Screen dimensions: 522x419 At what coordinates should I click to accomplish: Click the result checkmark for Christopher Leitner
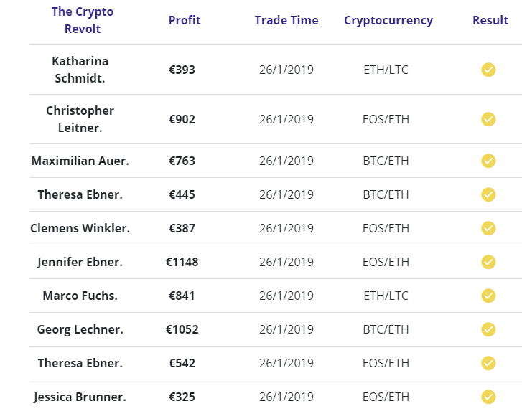488,119
